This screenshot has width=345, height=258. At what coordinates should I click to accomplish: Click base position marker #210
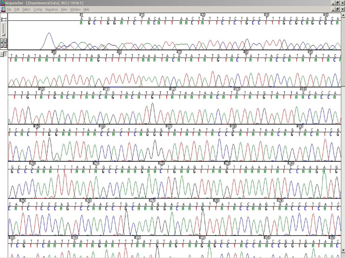click(96, 163)
